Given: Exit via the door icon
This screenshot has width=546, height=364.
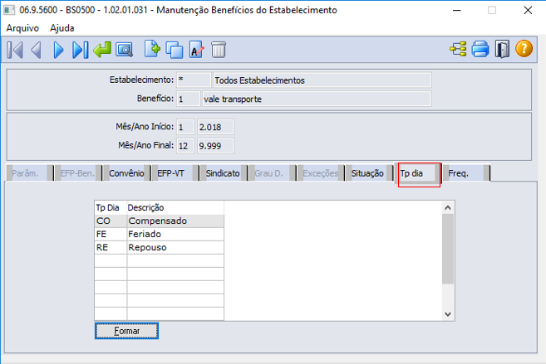Looking at the screenshot, I should click(502, 49).
